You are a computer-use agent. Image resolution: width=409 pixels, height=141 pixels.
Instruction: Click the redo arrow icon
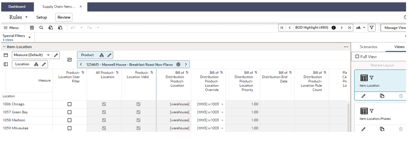point(89,28)
